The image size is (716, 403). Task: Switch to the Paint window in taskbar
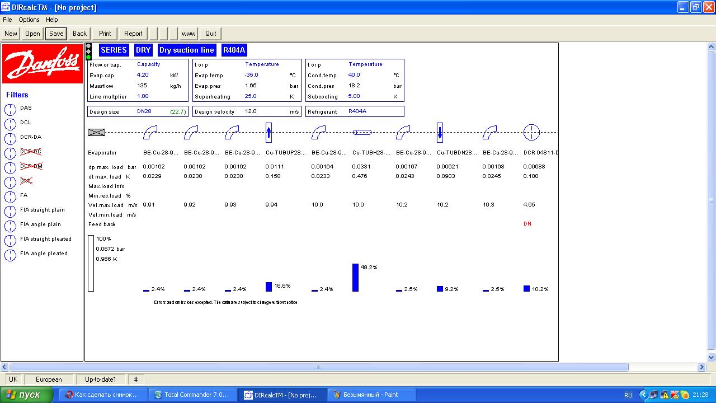[372, 395]
